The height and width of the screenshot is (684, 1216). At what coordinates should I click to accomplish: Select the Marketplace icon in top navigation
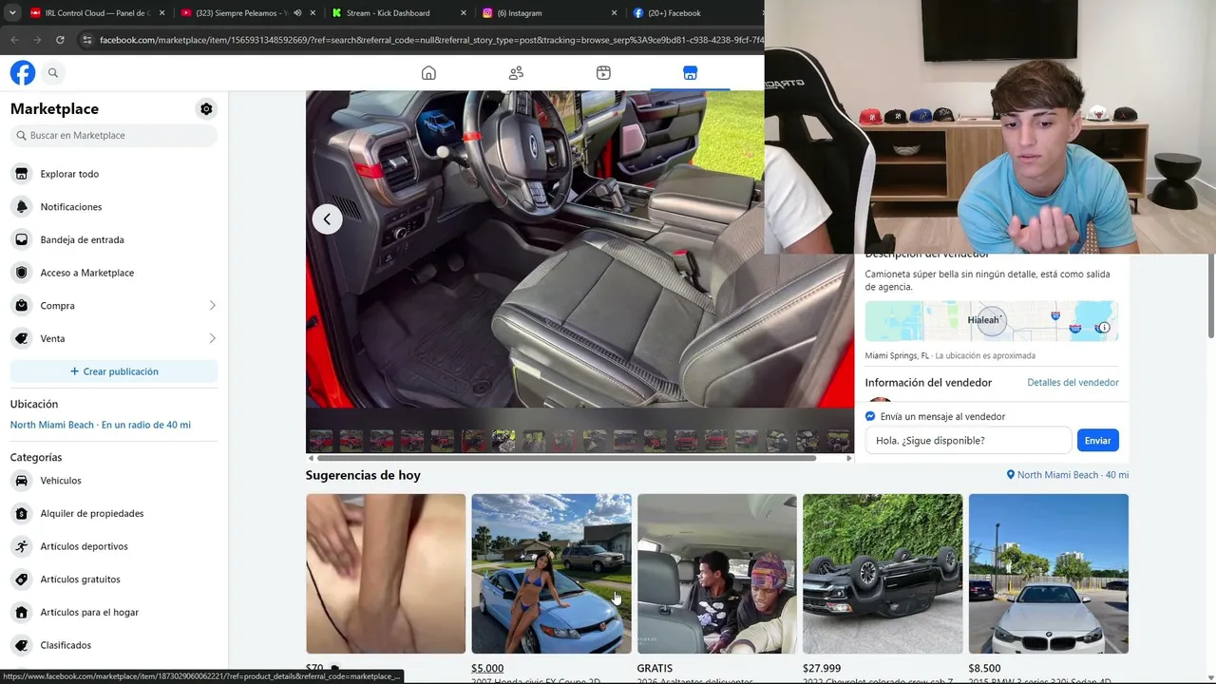(691, 73)
